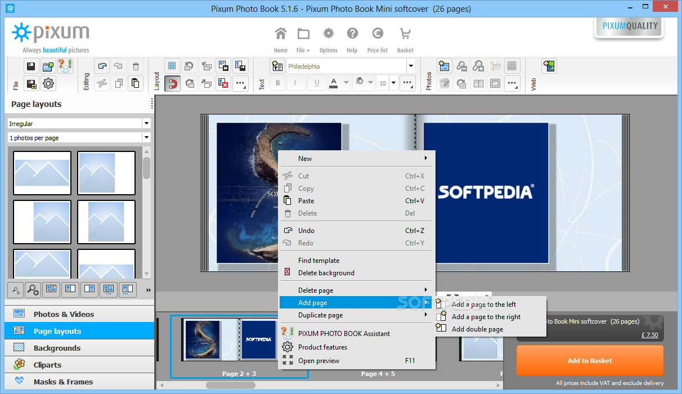The height and width of the screenshot is (394, 682).
Task: Select Add a page to the right
Action: pyautogui.click(x=490, y=317)
